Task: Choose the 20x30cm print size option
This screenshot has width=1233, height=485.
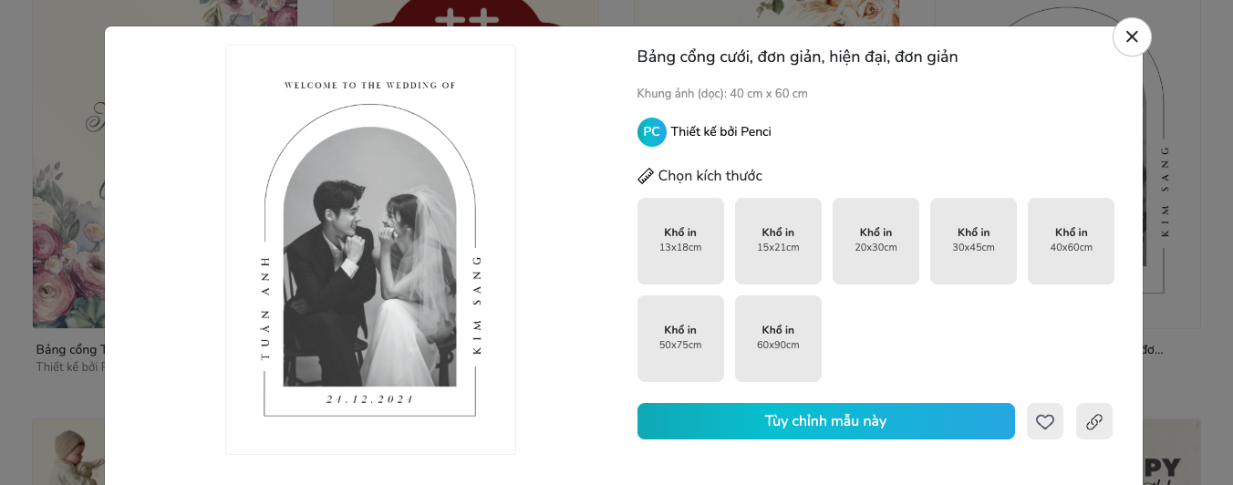Action: coord(876,241)
